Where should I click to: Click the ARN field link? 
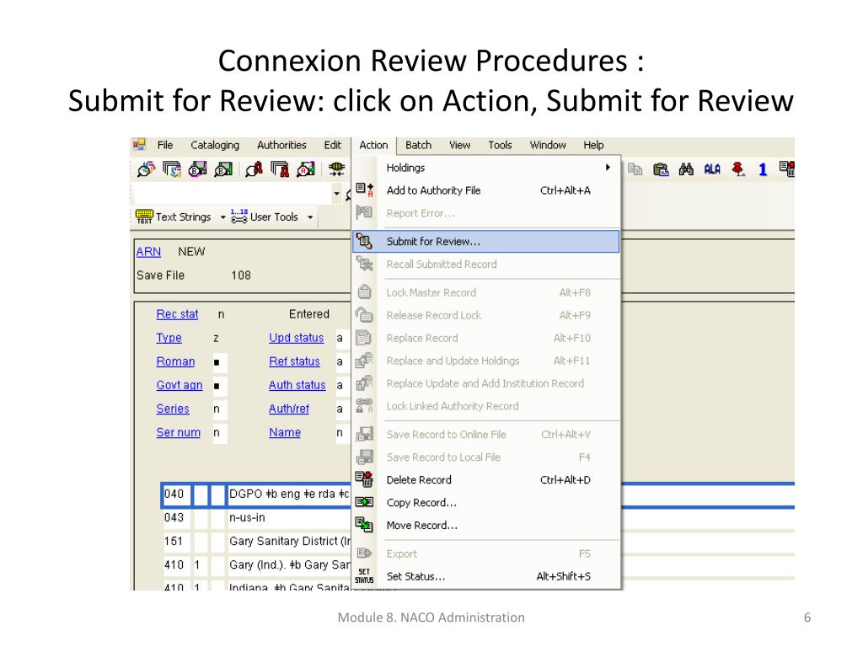tap(148, 251)
